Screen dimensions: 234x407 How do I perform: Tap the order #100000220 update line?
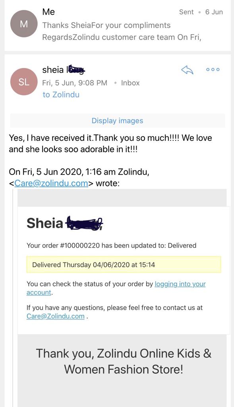click(x=111, y=245)
